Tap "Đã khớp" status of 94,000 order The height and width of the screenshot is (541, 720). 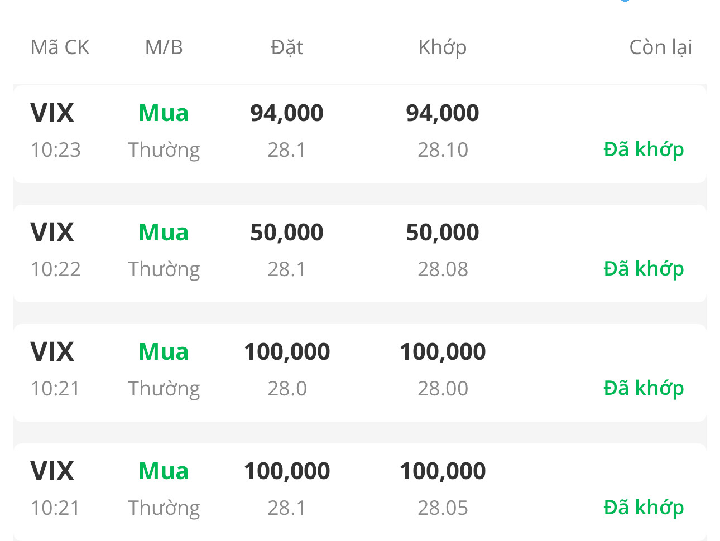coord(644,149)
